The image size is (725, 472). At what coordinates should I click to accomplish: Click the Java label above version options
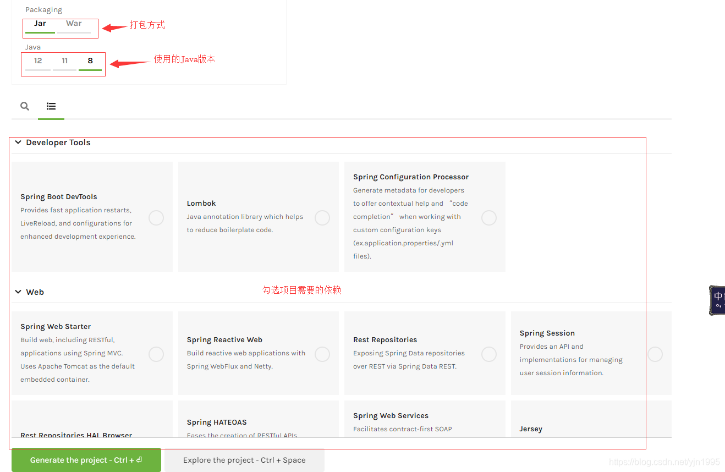tap(33, 47)
